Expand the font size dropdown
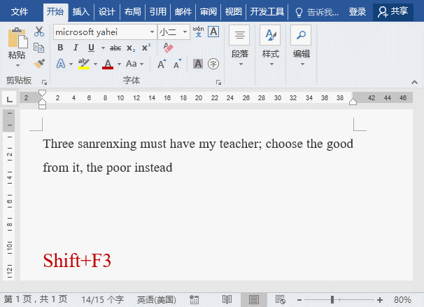This screenshot has width=424, height=307. click(x=185, y=32)
